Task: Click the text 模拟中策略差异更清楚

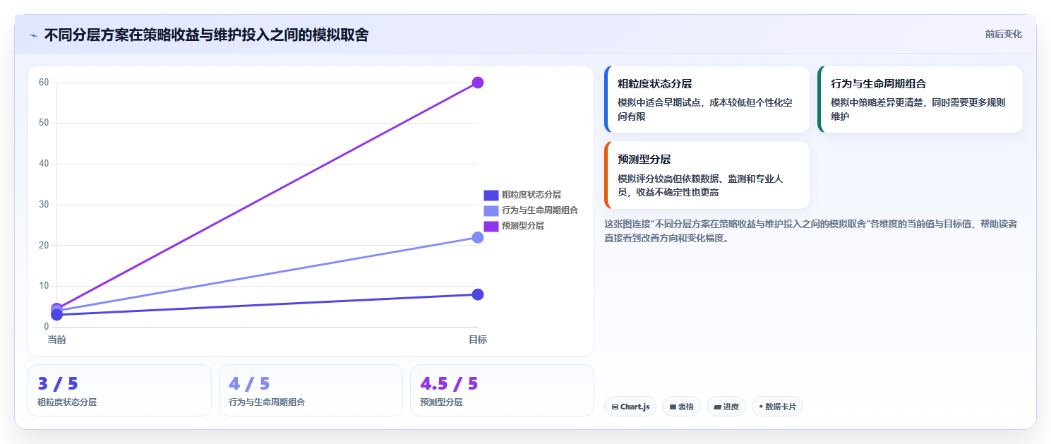Action: [876, 102]
